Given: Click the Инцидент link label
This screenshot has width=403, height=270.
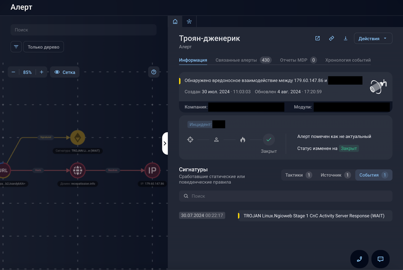Looking at the screenshot, I should [200, 124].
